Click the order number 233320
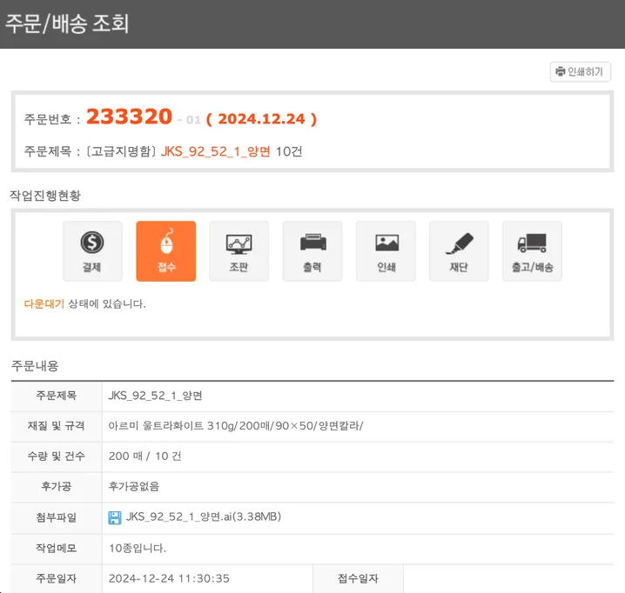 click(x=129, y=117)
